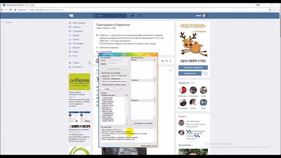Click the Назад back link at left
Screen dimensions: 281x158
click(7, 22)
